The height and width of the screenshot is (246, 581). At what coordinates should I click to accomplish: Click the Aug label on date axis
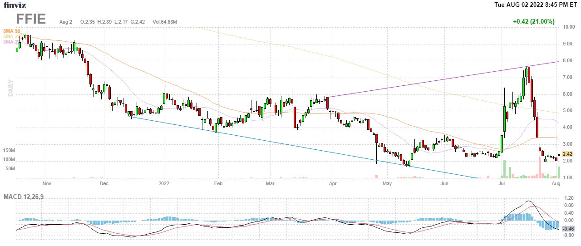(556, 184)
